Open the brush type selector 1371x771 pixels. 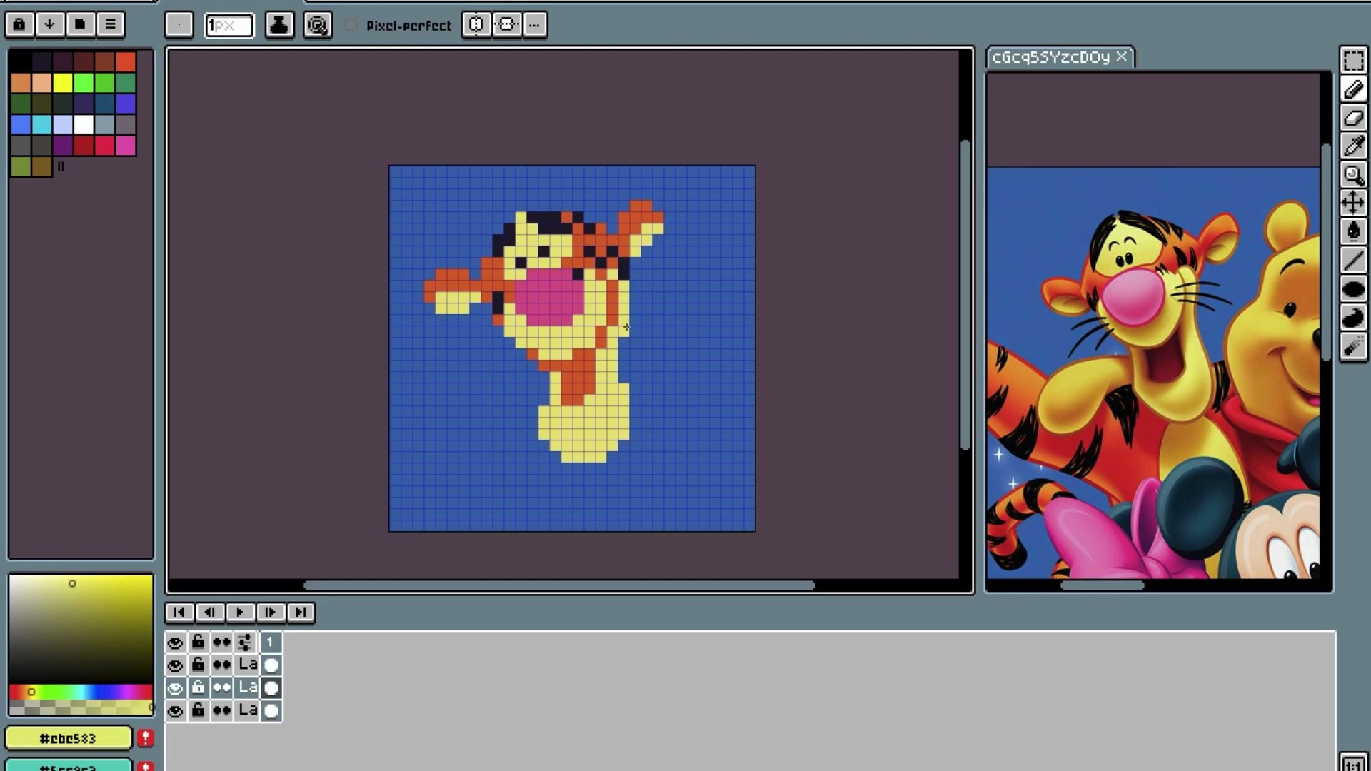179,25
